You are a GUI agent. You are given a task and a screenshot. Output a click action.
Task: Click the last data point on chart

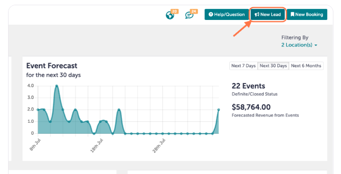218,110
